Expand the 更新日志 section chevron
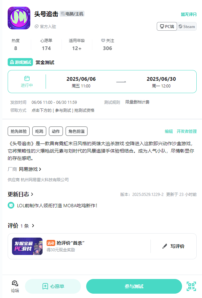The image size is (202, 298). [x=32, y=194]
